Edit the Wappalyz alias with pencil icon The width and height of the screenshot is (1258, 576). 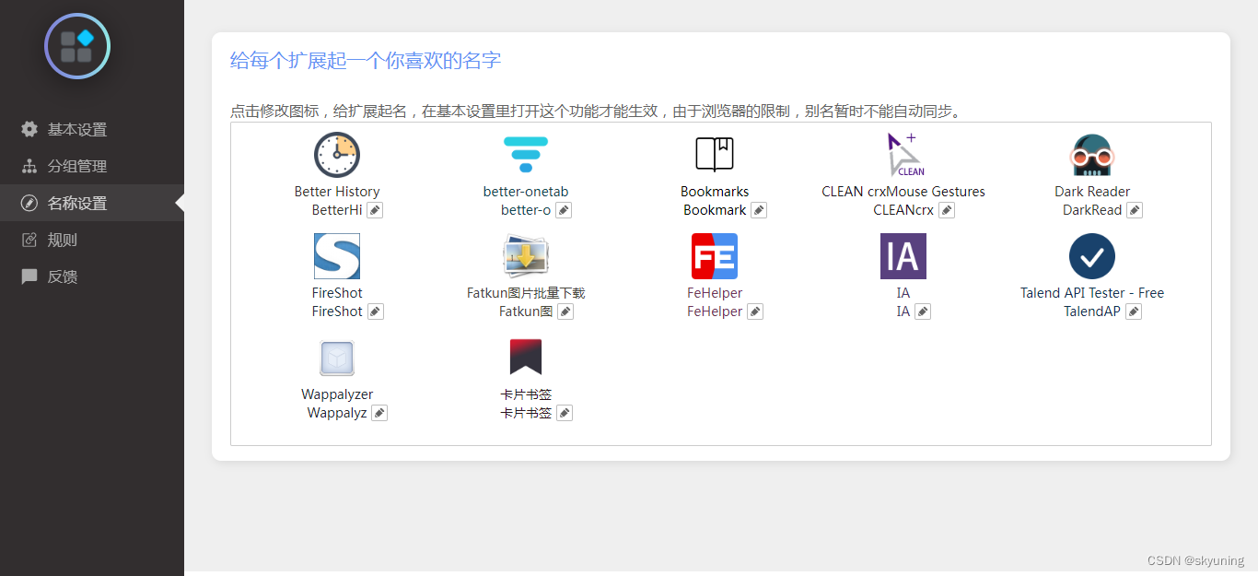pyautogui.click(x=379, y=413)
